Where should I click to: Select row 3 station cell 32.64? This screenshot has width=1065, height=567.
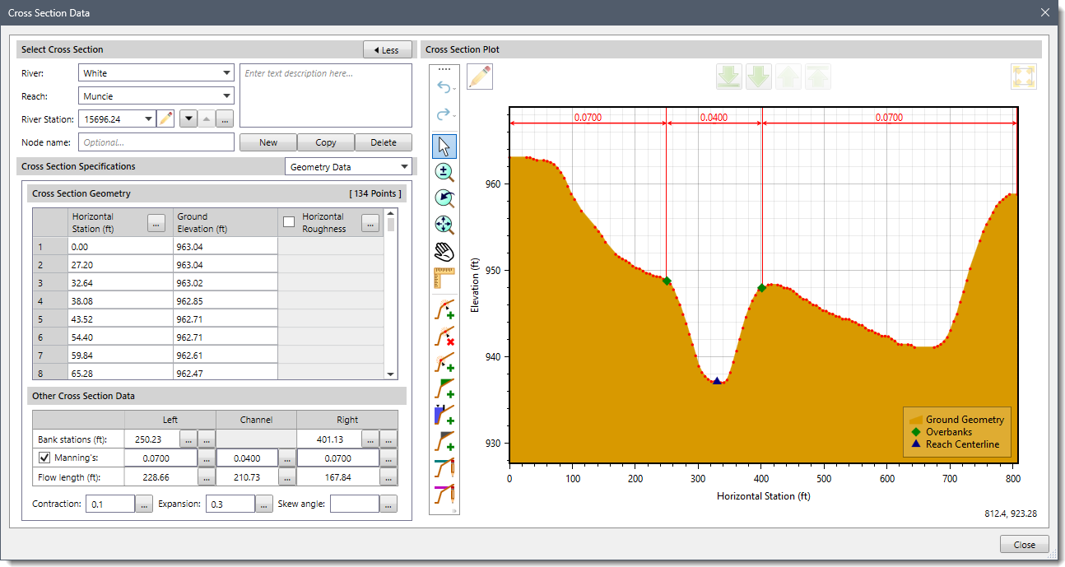(121, 282)
